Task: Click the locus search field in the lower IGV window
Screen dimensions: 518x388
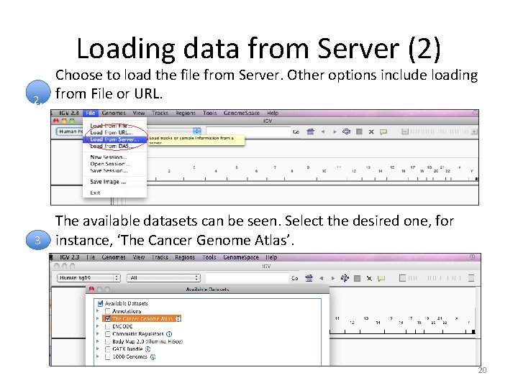Action: pos(247,278)
